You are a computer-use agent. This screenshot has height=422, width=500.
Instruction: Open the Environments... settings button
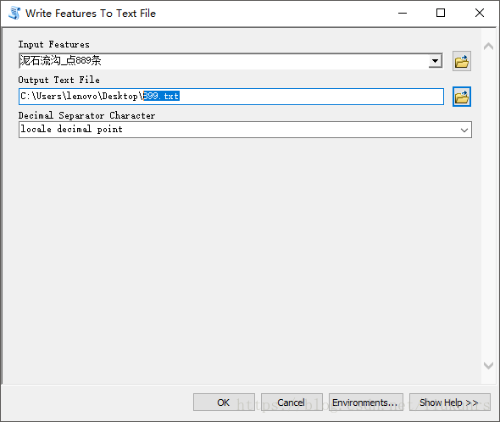(366, 403)
